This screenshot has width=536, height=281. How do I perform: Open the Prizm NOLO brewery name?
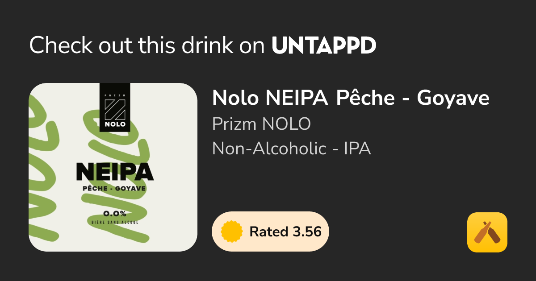261,124
